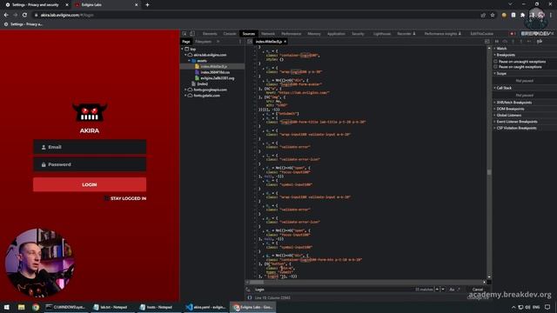Activate the inspect element picker icon
Viewport: 557px width, 313px height.
click(185, 33)
